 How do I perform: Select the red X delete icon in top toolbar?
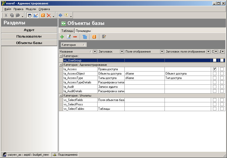pyautogui.click(x=48, y=15)
